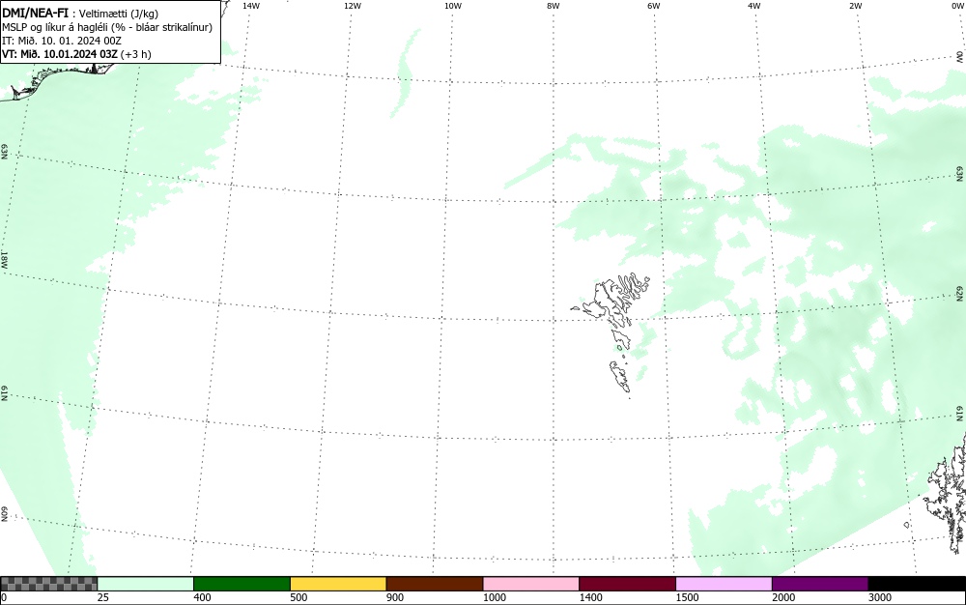Click the '6W' longitude label
The image size is (966, 605).
point(654,6)
